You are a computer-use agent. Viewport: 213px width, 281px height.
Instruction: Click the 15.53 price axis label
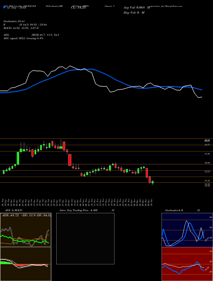click(x=207, y=172)
